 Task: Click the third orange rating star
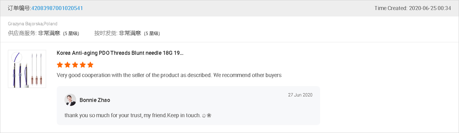75,65
